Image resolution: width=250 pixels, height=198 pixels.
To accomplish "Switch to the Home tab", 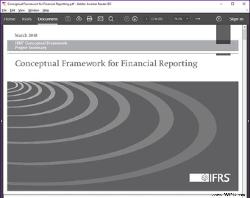I will coord(9,19).
